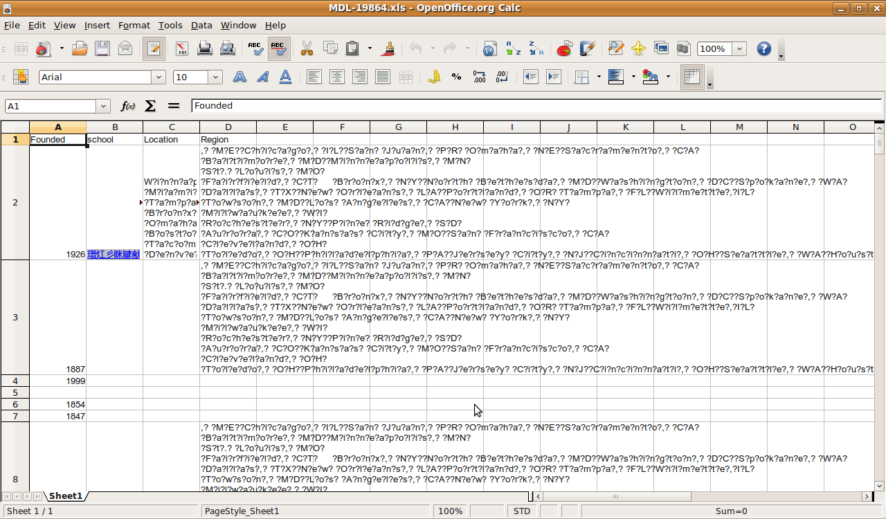Open OpenOffice.org Help

763,48
